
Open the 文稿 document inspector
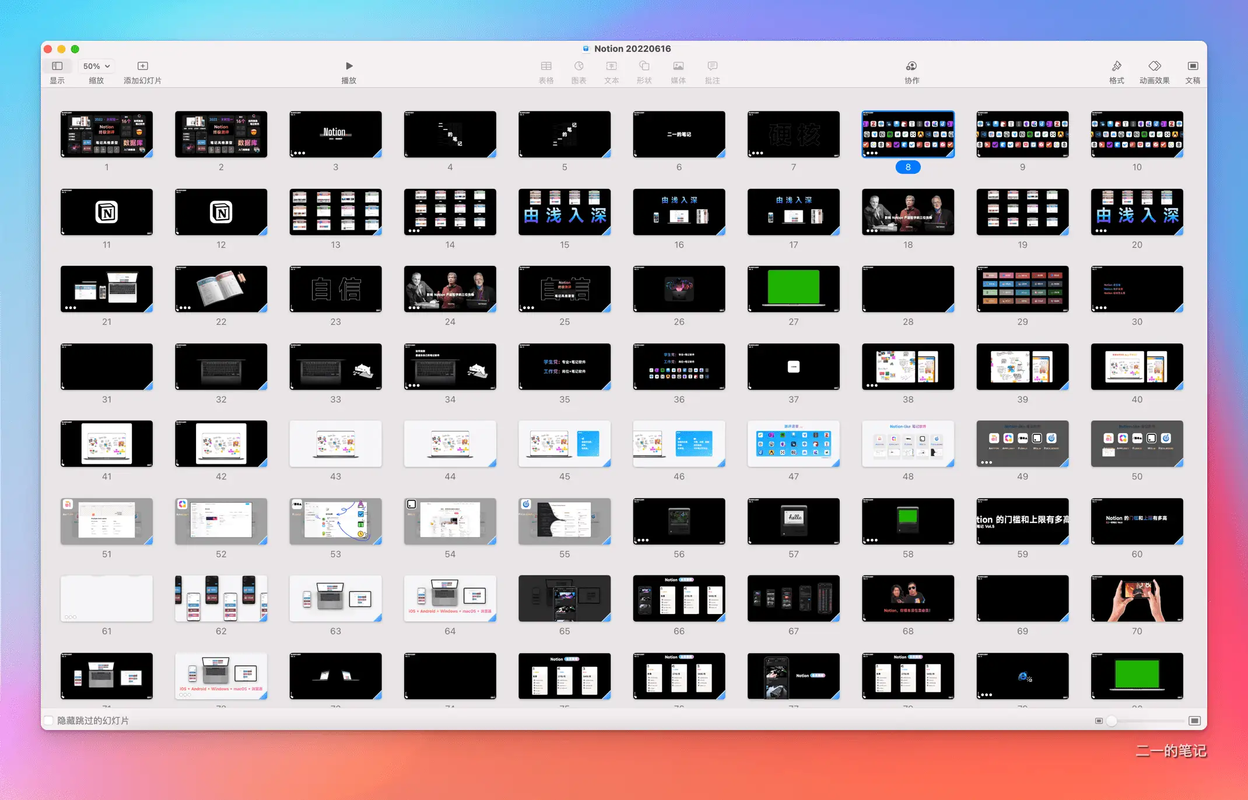(x=1193, y=66)
